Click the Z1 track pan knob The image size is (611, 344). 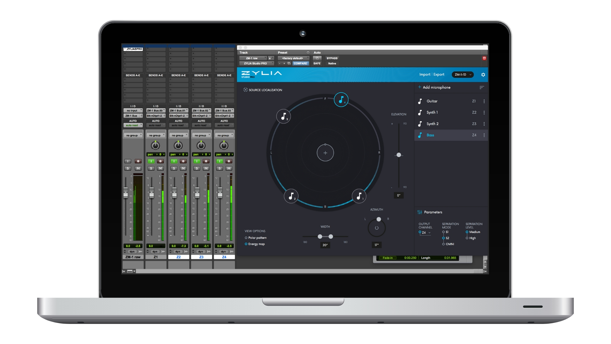(155, 146)
